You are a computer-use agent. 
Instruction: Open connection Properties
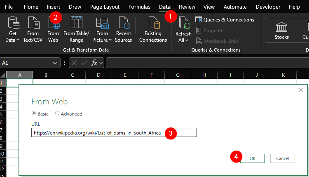pos(211,31)
